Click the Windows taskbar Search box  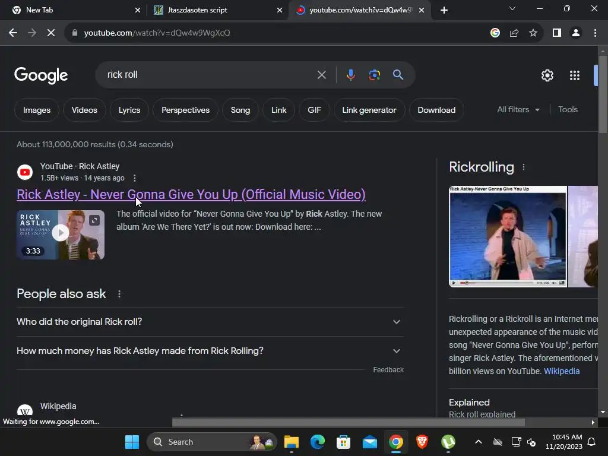click(212, 442)
